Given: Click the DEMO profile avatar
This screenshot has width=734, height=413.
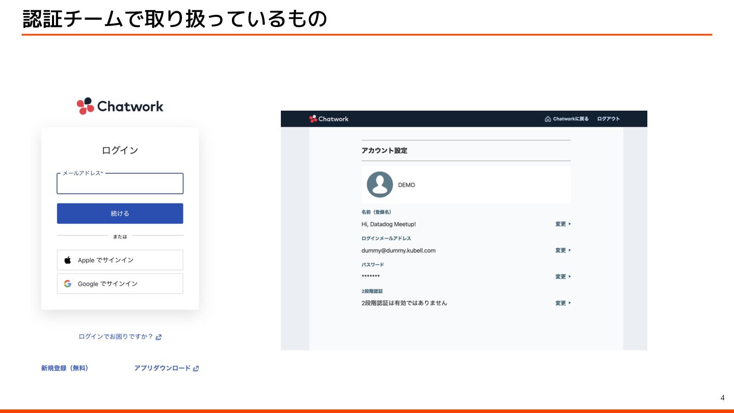Looking at the screenshot, I should 380,185.
